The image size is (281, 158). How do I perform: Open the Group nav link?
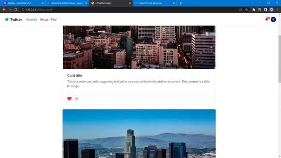[44, 19]
